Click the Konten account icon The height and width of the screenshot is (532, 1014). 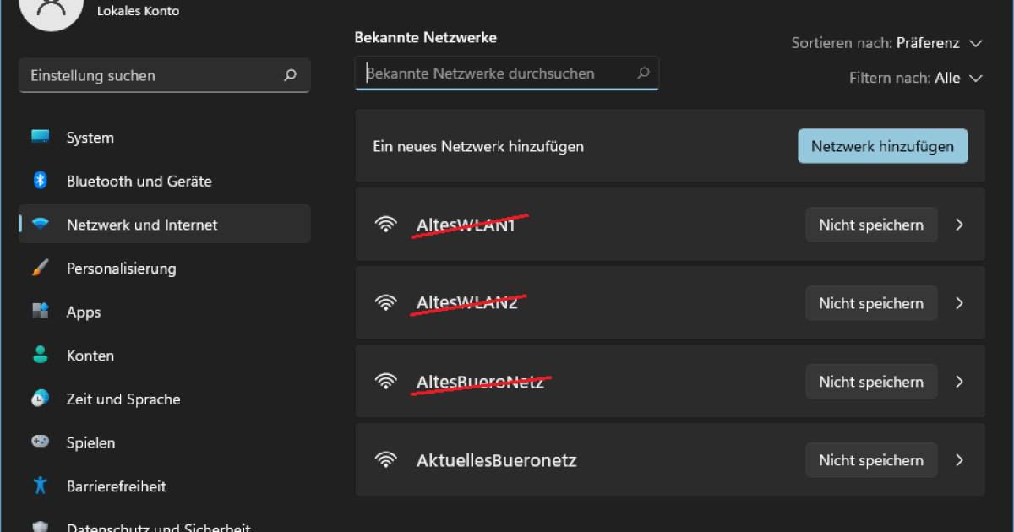coord(41,355)
